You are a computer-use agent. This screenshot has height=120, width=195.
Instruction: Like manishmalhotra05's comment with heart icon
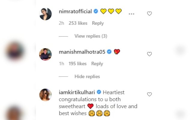click(149, 54)
